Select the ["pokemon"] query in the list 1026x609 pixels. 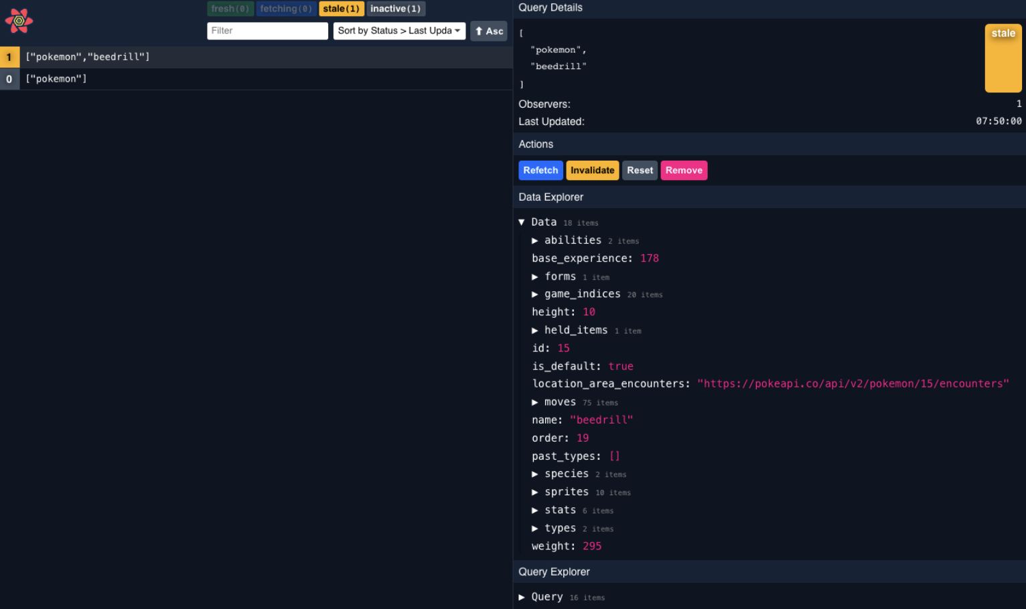(x=56, y=78)
